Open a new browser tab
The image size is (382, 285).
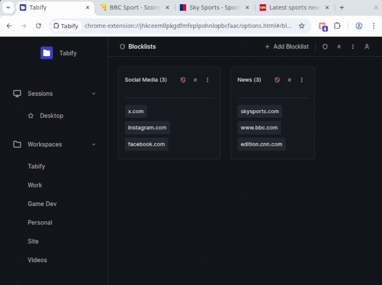click(342, 7)
